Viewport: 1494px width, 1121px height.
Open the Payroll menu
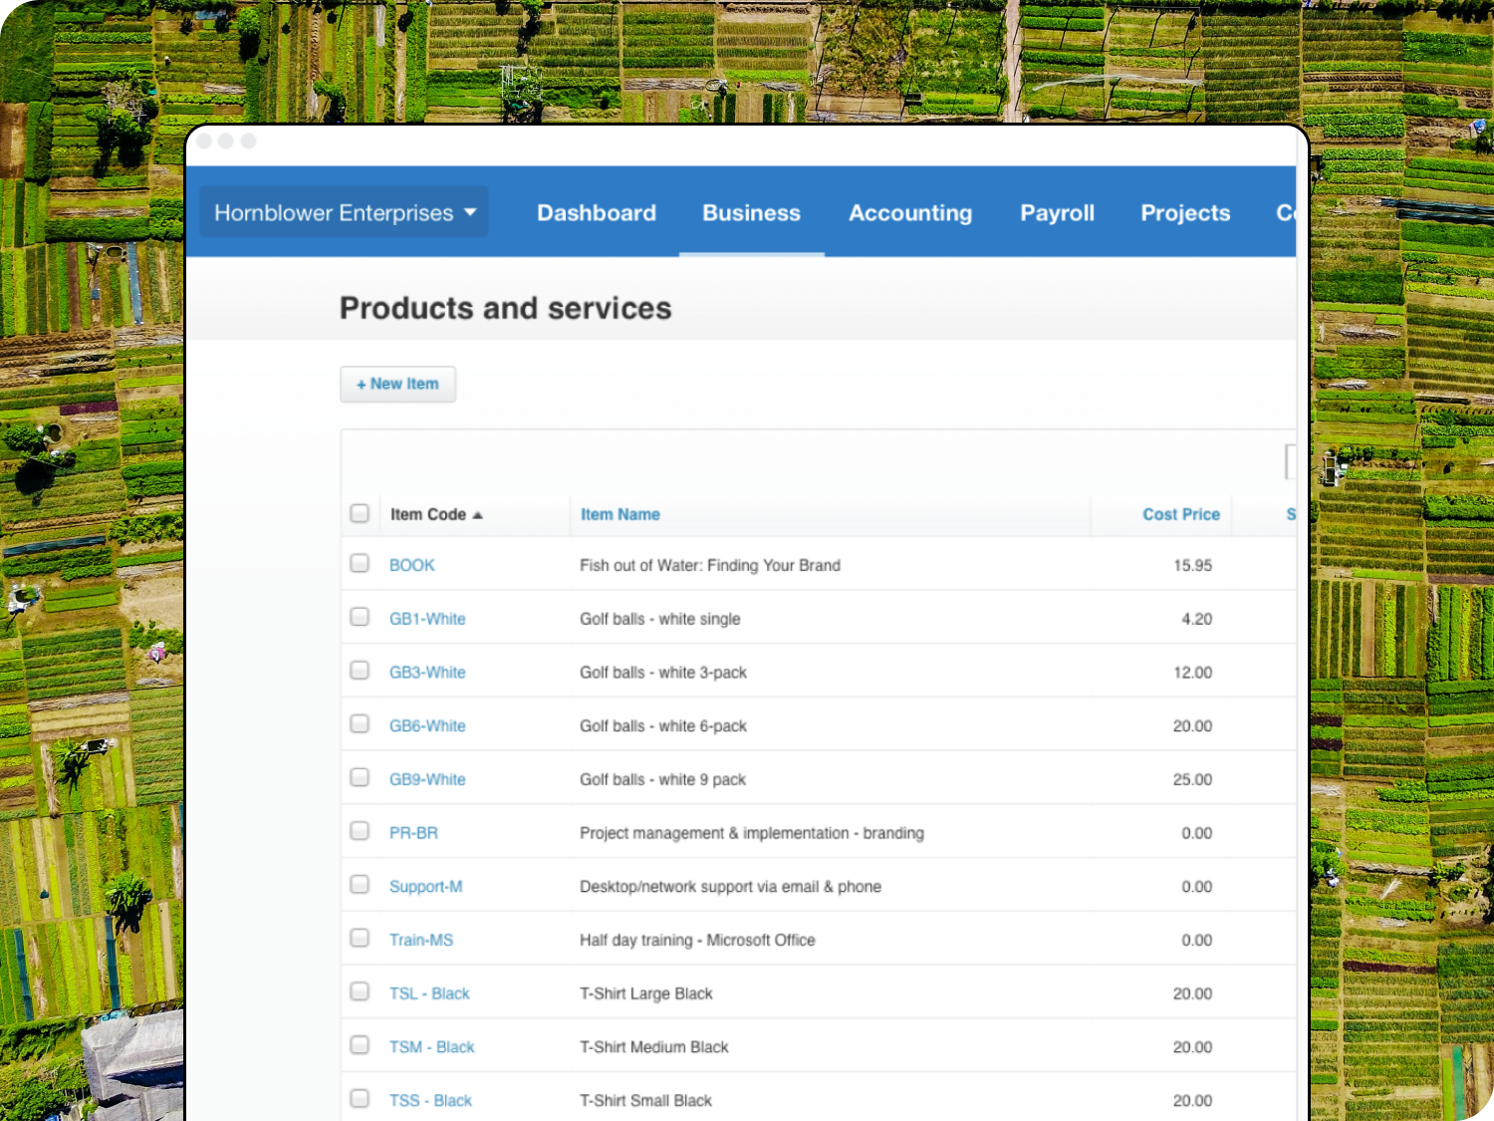click(x=1057, y=212)
